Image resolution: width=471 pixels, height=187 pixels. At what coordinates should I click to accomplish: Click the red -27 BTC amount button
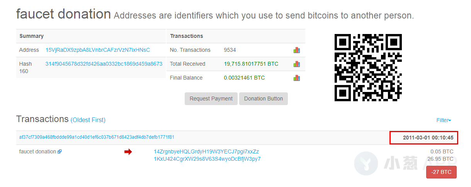pyautogui.click(x=441, y=172)
